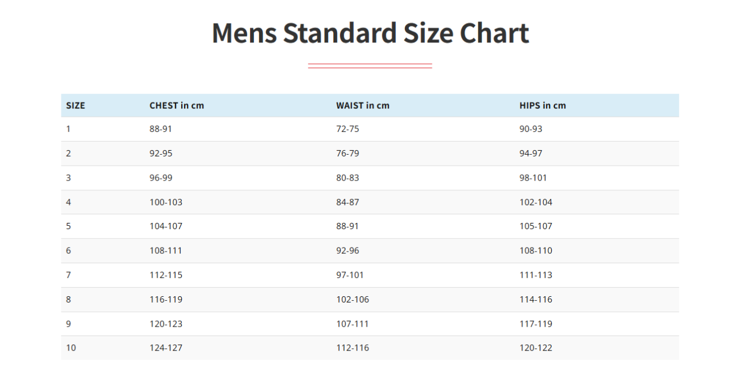The height and width of the screenshot is (369, 734).
Task: Click the SIZE column header
Action: pos(76,105)
